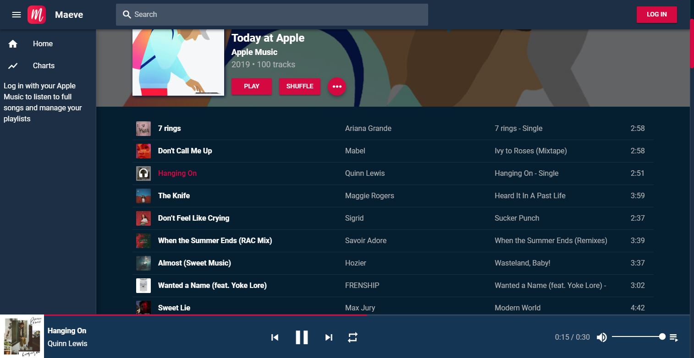Click the 0:15 / 0:30 time display

tap(572, 337)
